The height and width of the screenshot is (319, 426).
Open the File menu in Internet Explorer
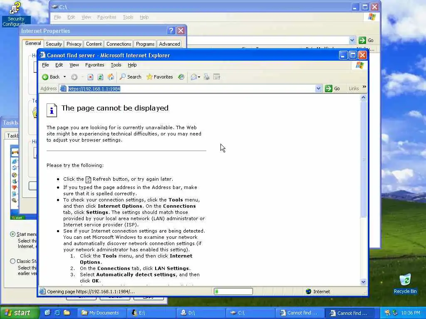point(45,65)
